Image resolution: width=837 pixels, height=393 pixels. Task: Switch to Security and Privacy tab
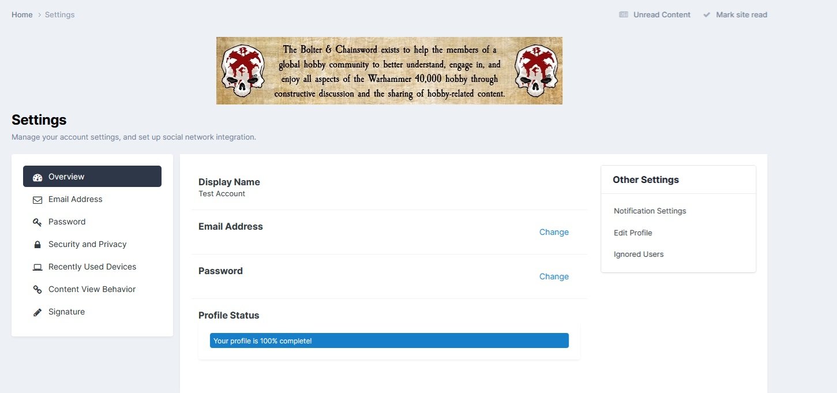87,245
